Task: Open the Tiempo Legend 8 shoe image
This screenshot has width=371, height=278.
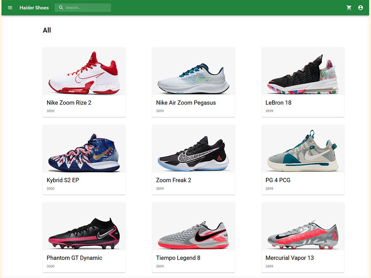Action: pos(193,226)
